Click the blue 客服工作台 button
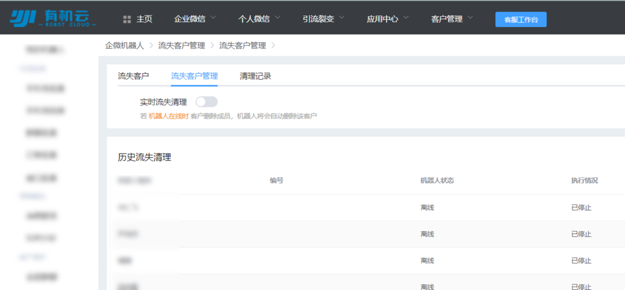The image size is (625, 290). coord(521,20)
